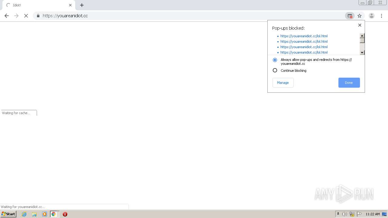This screenshot has height=218, width=388.
Task: Open network status tray icon
Action: [x=352, y=214]
